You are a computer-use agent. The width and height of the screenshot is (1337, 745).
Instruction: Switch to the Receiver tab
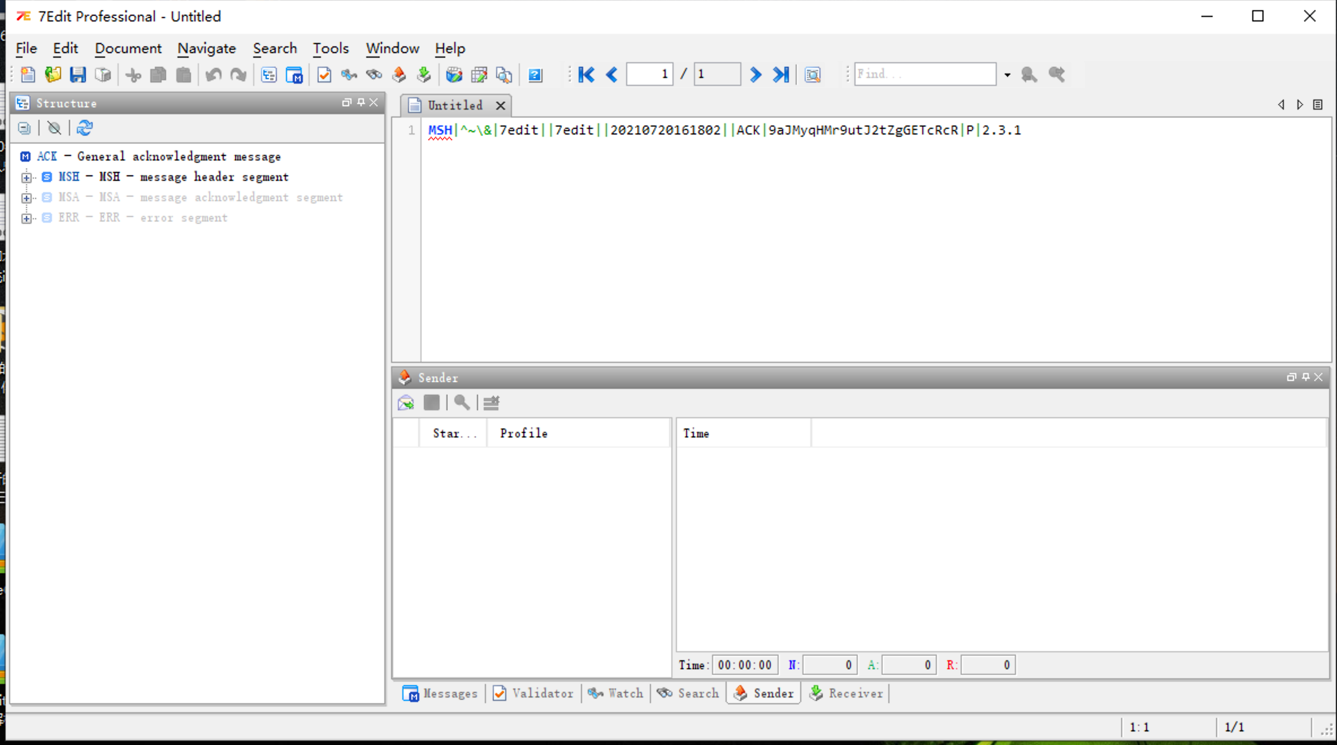847,693
